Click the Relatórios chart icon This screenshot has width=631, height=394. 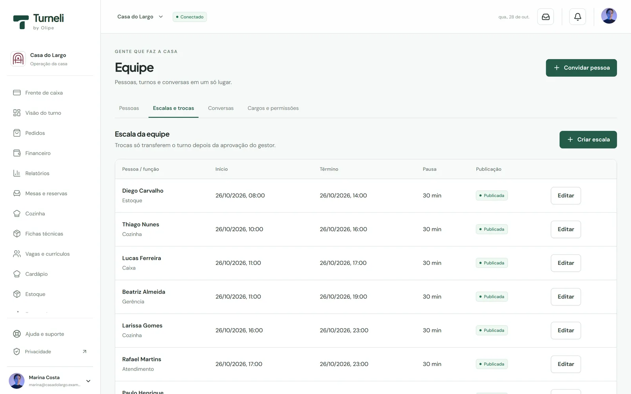[x=17, y=173]
